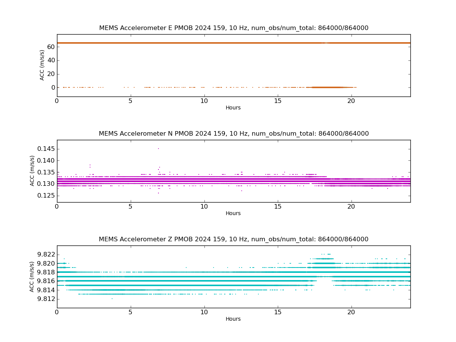456x342 pixels.
Task: Click hour 5 tick under Z plot
Action: [x=131, y=312]
